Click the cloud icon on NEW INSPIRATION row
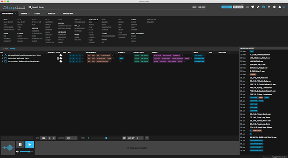The width and height of the screenshot is (288, 158). [x=61, y=55]
